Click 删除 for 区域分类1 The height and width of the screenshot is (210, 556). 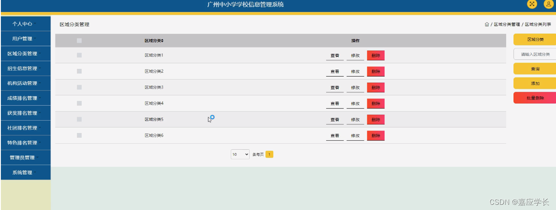[375, 56]
